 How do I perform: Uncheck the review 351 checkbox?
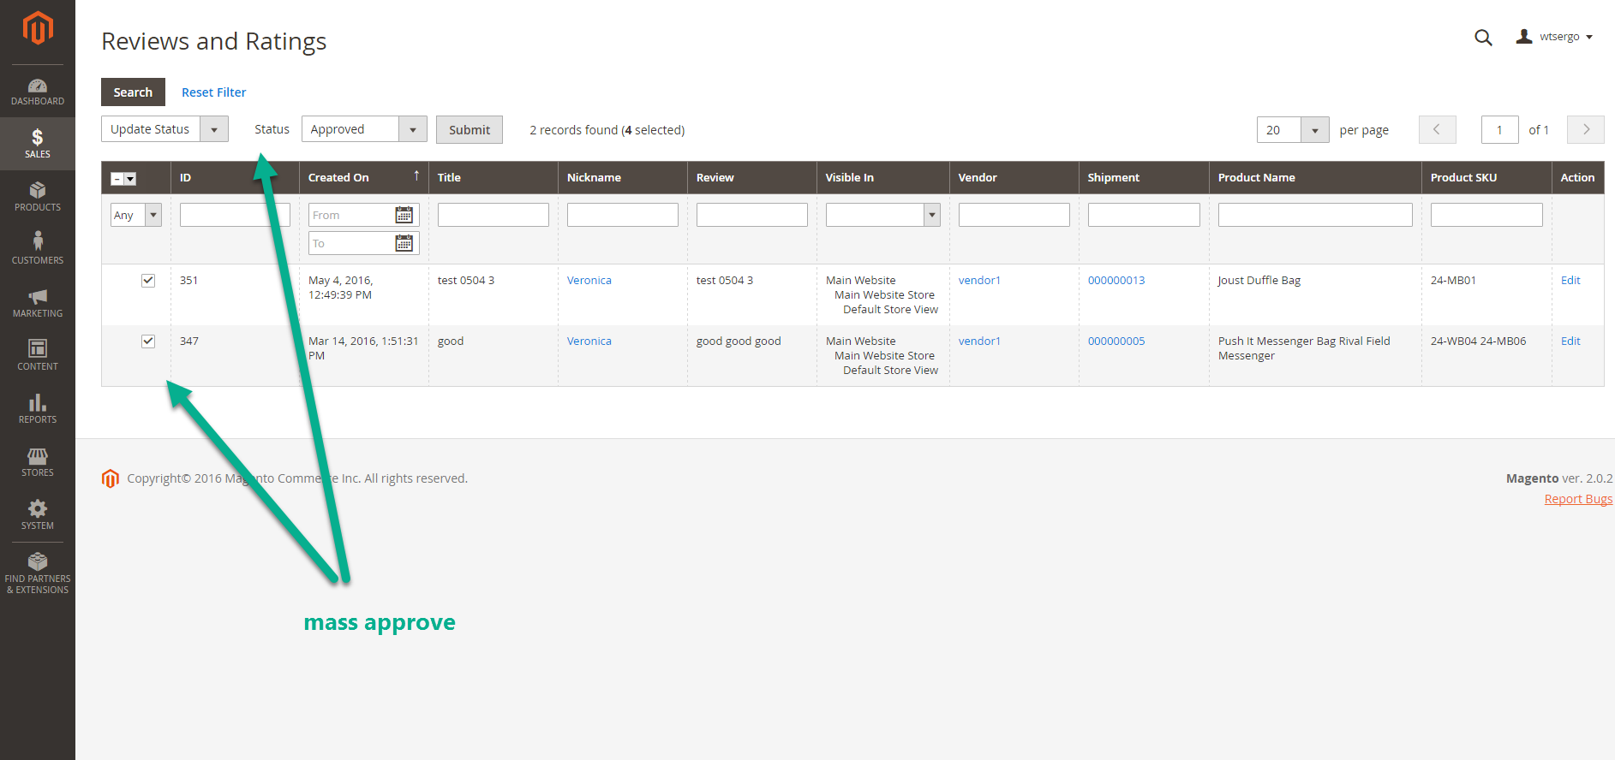click(148, 280)
